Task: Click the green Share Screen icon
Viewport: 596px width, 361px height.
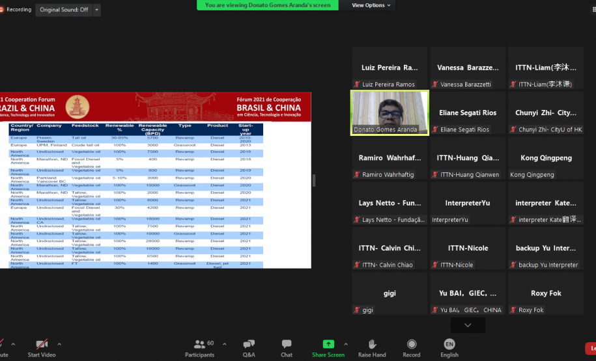Action: pos(328,344)
